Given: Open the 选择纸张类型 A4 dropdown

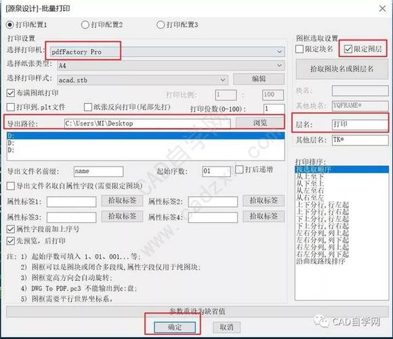Looking at the screenshot, I should 171,66.
